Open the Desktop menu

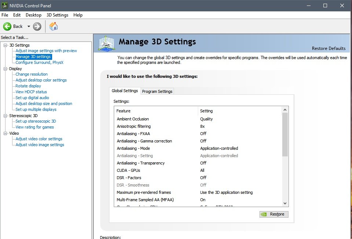click(x=33, y=15)
